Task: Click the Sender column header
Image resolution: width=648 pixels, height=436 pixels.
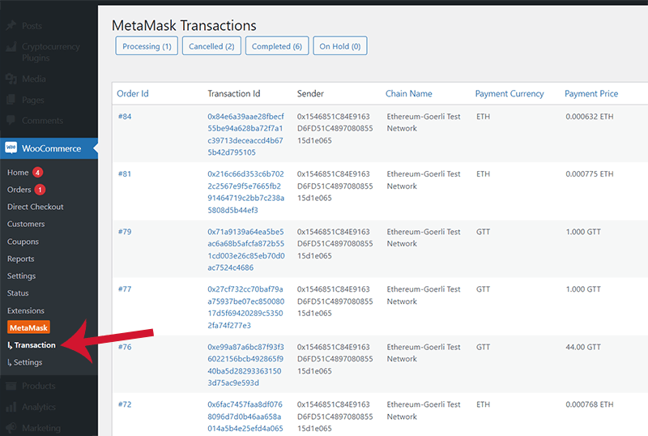Action: pyautogui.click(x=310, y=93)
